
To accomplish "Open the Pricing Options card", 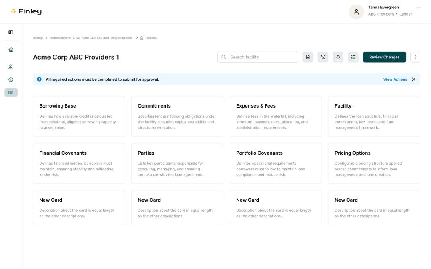I will click(374, 163).
